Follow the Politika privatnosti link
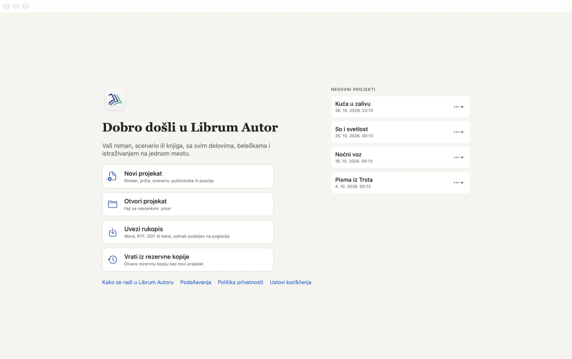The width and height of the screenshot is (572, 359). 240,282
